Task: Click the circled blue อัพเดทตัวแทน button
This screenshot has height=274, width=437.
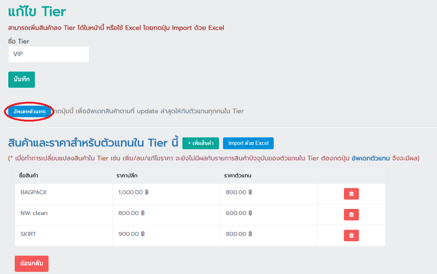Action: 29,111
